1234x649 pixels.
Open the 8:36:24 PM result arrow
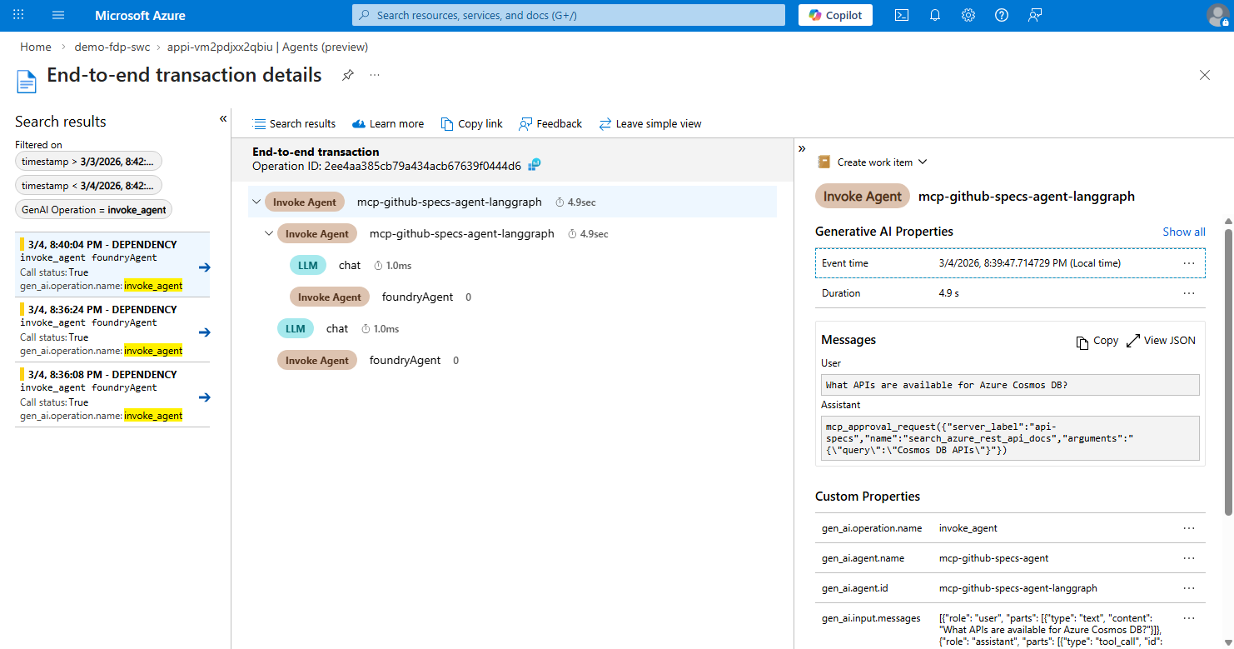tap(205, 332)
